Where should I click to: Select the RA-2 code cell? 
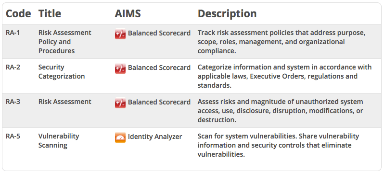click(x=13, y=67)
